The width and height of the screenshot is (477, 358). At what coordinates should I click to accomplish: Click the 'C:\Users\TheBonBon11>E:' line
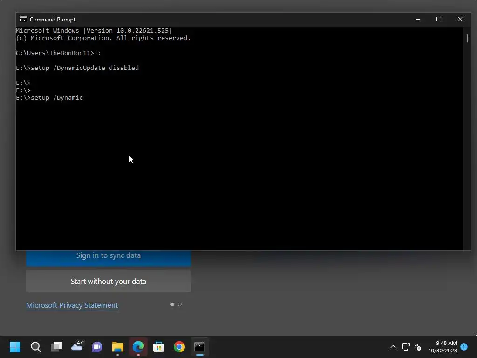(x=58, y=53)
